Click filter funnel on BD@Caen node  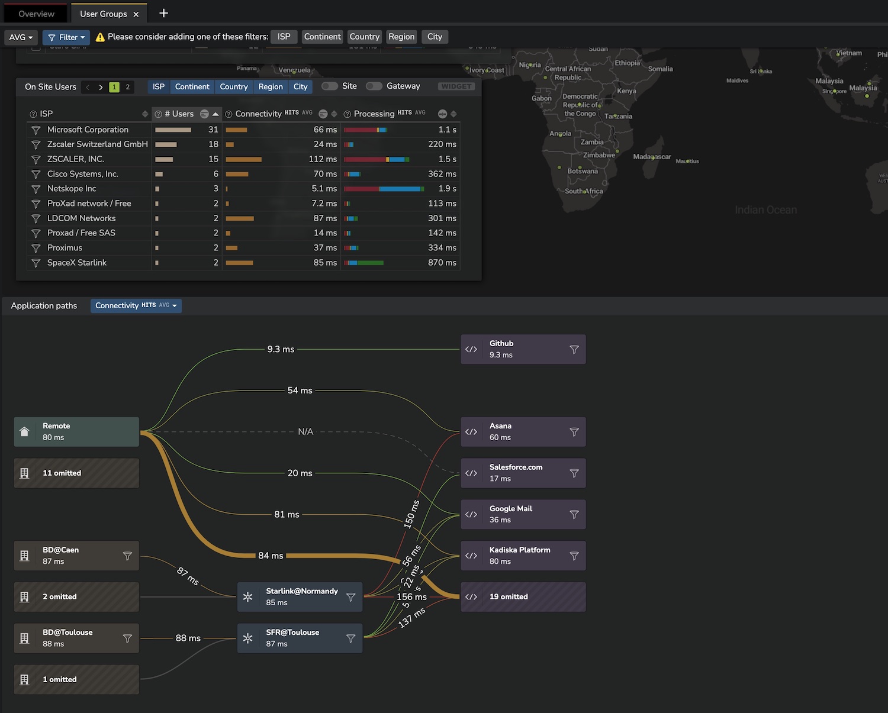click(x=127, y=556)
